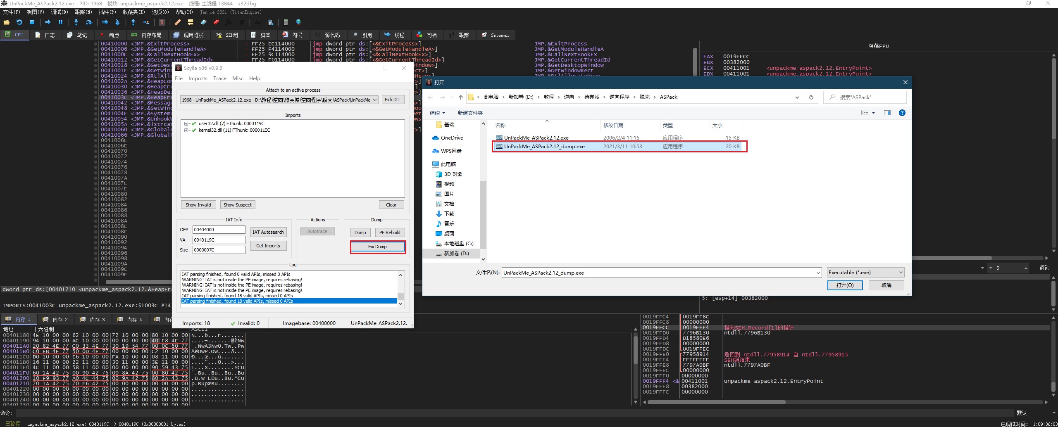This screenshot has height=427, width=1058.
Task: Toggle the preview pane icon
Action: point(887,113)
